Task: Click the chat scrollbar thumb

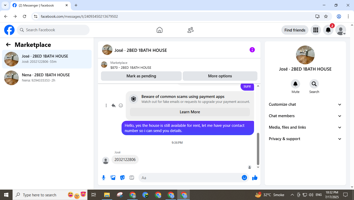Action: click(258, 148)
